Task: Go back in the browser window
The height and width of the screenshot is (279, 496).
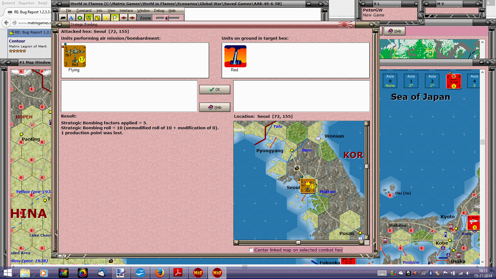Action: (x=6, y=23)
